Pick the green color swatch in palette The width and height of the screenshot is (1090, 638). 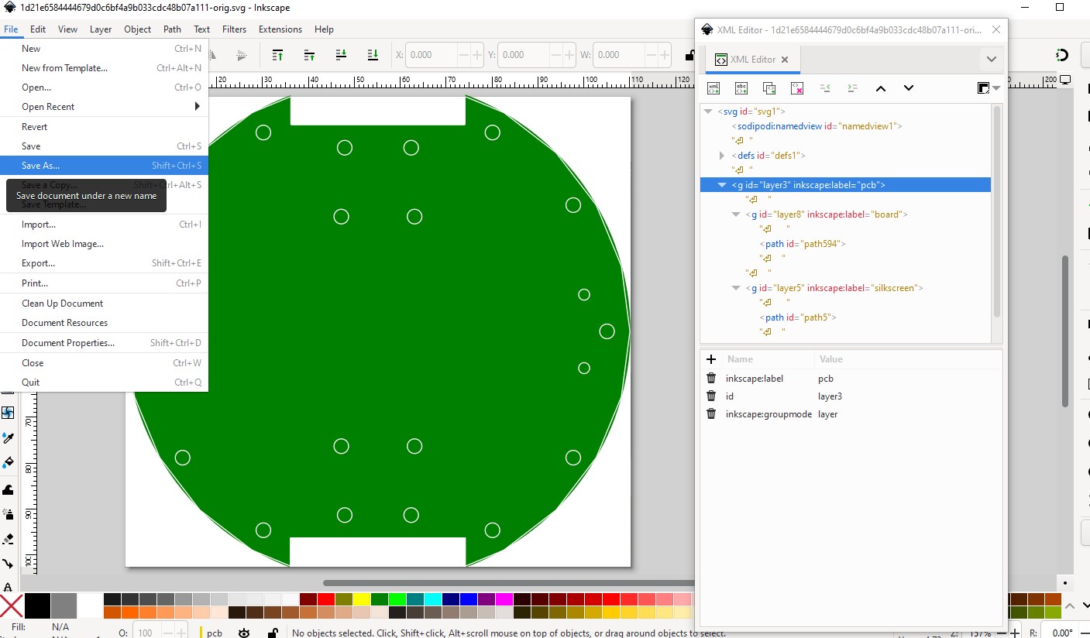(x=380, y=599)
